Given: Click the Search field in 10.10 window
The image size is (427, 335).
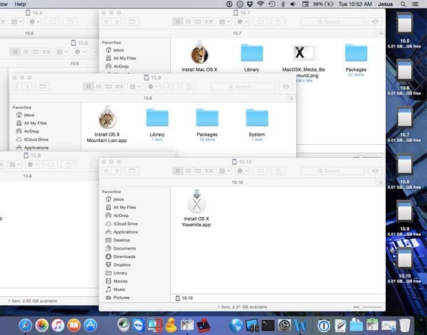Looking at the screenshot, I should [x=333, y=171].
